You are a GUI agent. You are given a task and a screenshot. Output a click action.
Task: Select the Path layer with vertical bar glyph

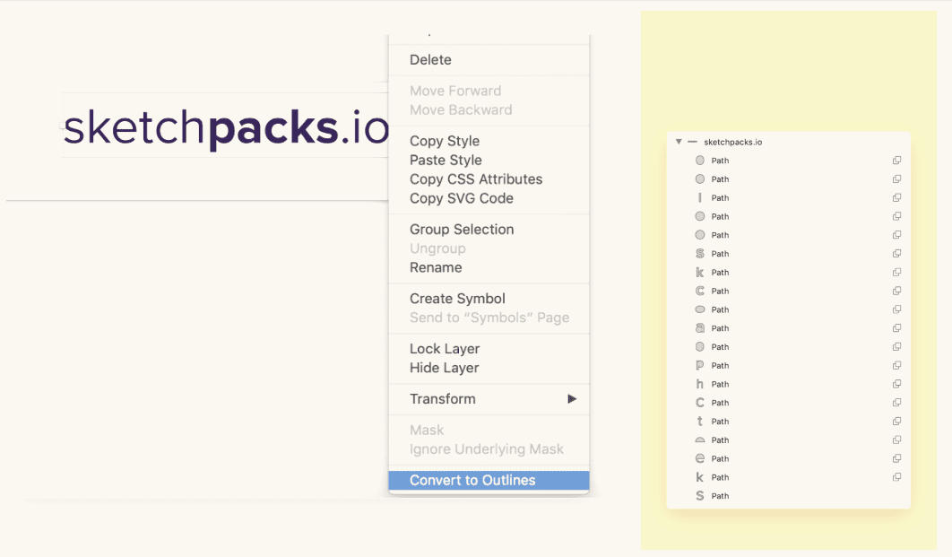[788, 197]
